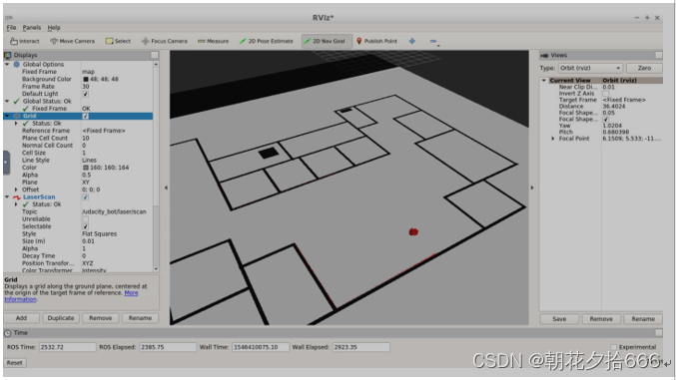Image resolution: width=676 pixels, height=380 pixels.
Task: Open the Panels menu
Action: pyautogui.click(x=32, y=28)
